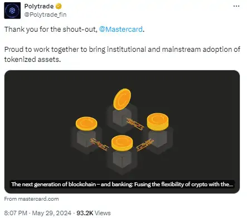Image resolution: width=247 pixels, height=218 pixels.
Task: Click the 'Thank you for the shout-out' text
Action: (51, 30)
